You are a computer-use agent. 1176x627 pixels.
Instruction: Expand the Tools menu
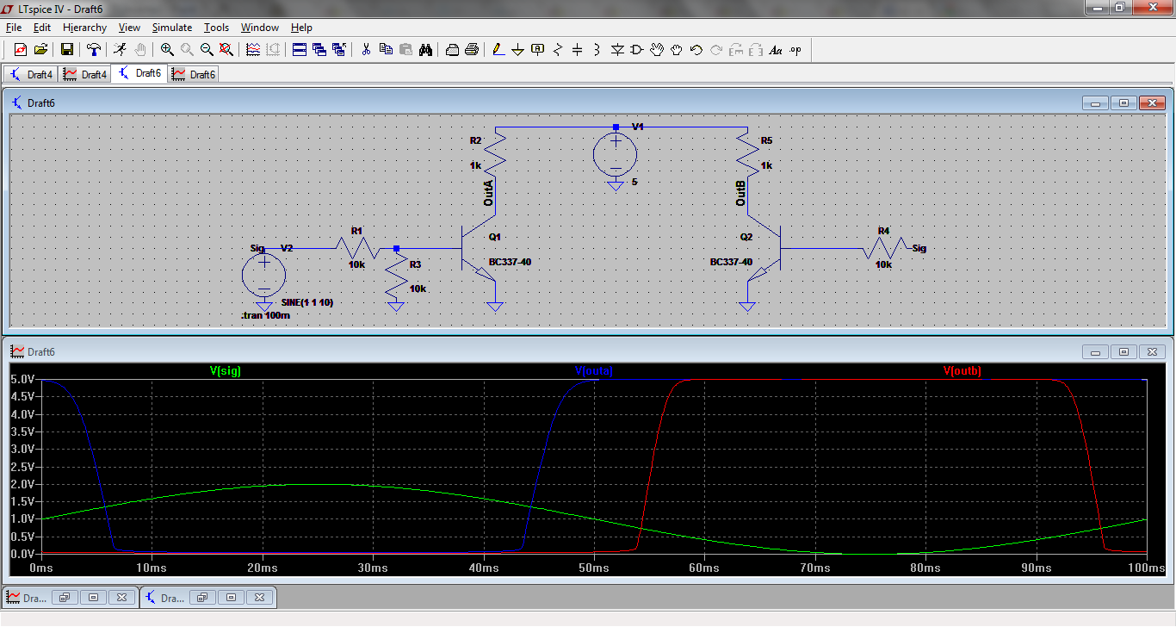point(216,28)
